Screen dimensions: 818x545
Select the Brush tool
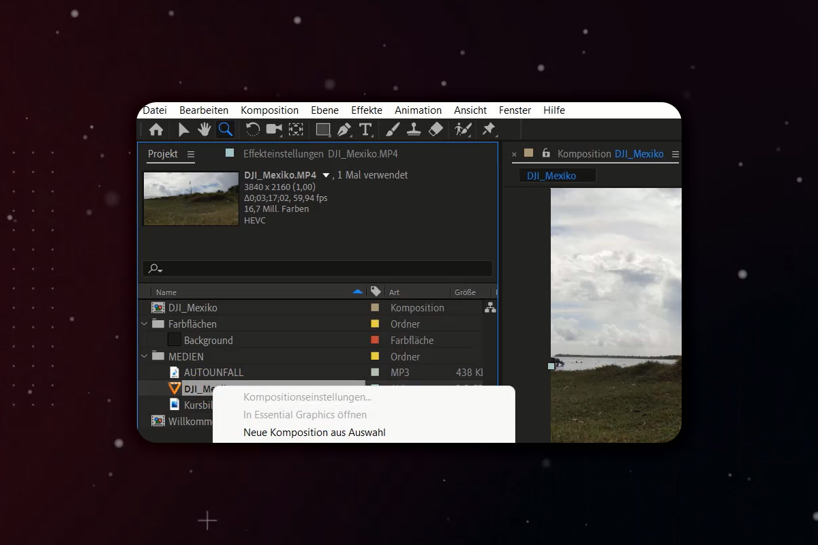(393, 129)
